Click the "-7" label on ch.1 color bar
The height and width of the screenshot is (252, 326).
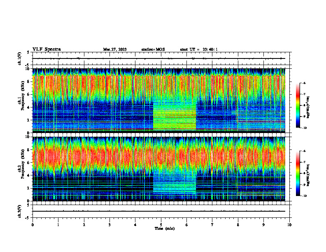point(304,94)
